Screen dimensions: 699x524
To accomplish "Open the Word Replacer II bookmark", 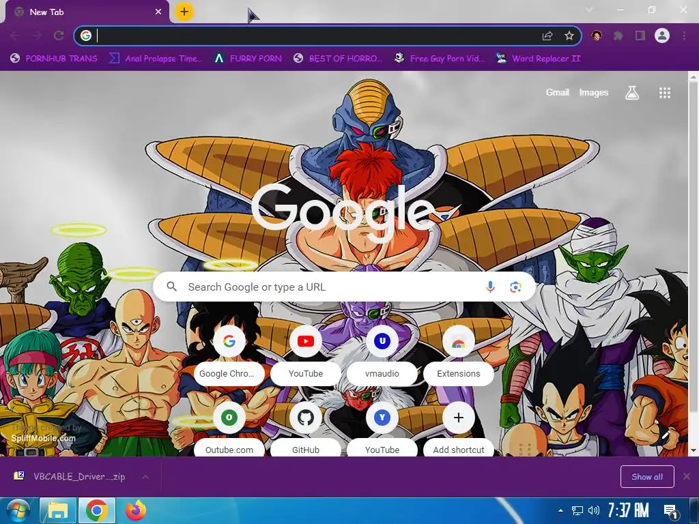I will (x=538, y=59).
